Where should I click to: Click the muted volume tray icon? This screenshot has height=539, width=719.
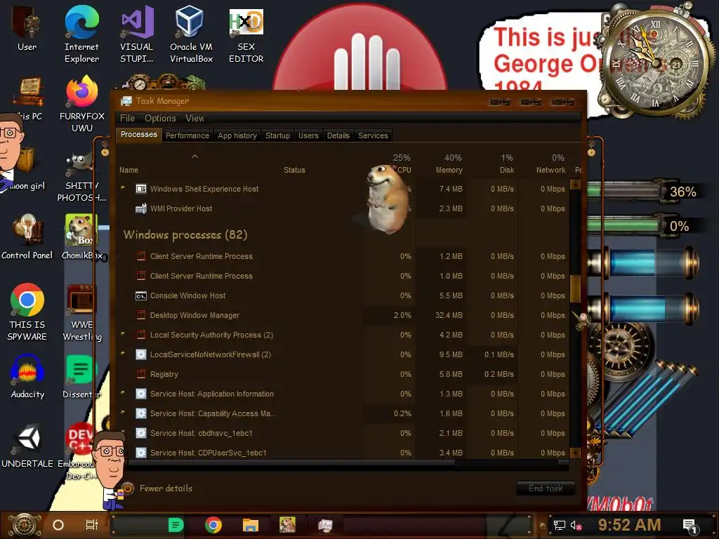tap(576, 525)
